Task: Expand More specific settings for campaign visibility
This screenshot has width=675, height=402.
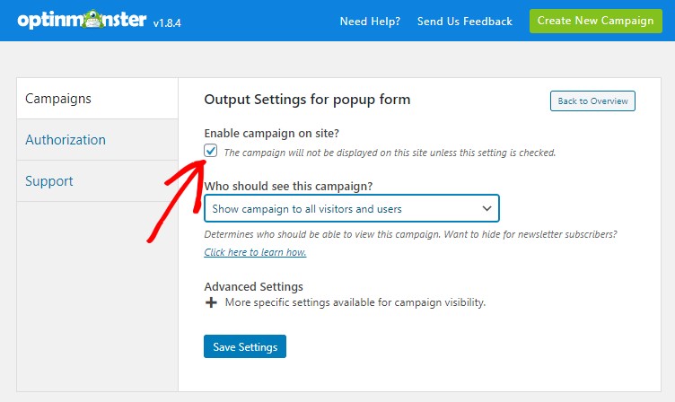Action: (x=355, y=302)
